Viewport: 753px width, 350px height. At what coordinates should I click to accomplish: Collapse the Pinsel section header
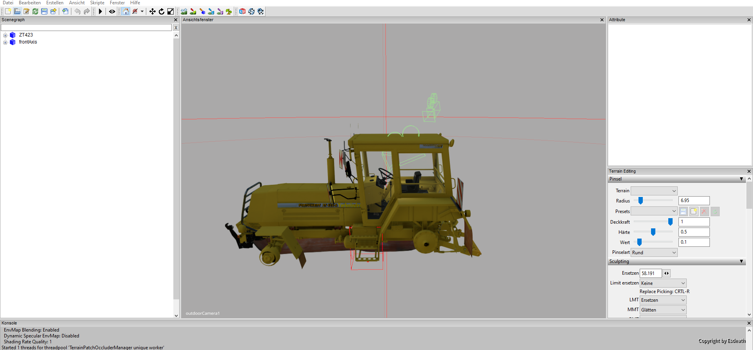point(677,179)
